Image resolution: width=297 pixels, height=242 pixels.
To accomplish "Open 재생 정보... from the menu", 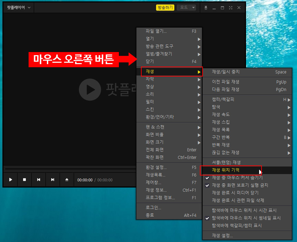I will point(169,190).
